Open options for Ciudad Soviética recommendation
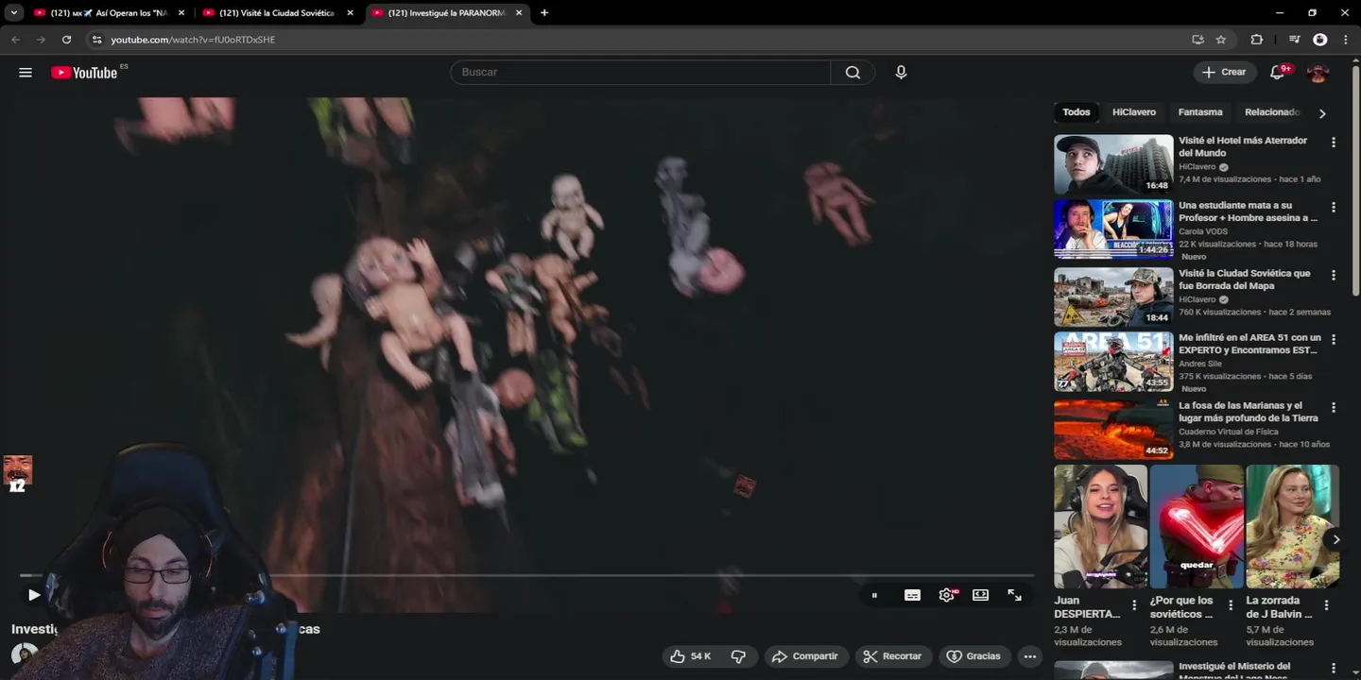 pos(1334,275)
